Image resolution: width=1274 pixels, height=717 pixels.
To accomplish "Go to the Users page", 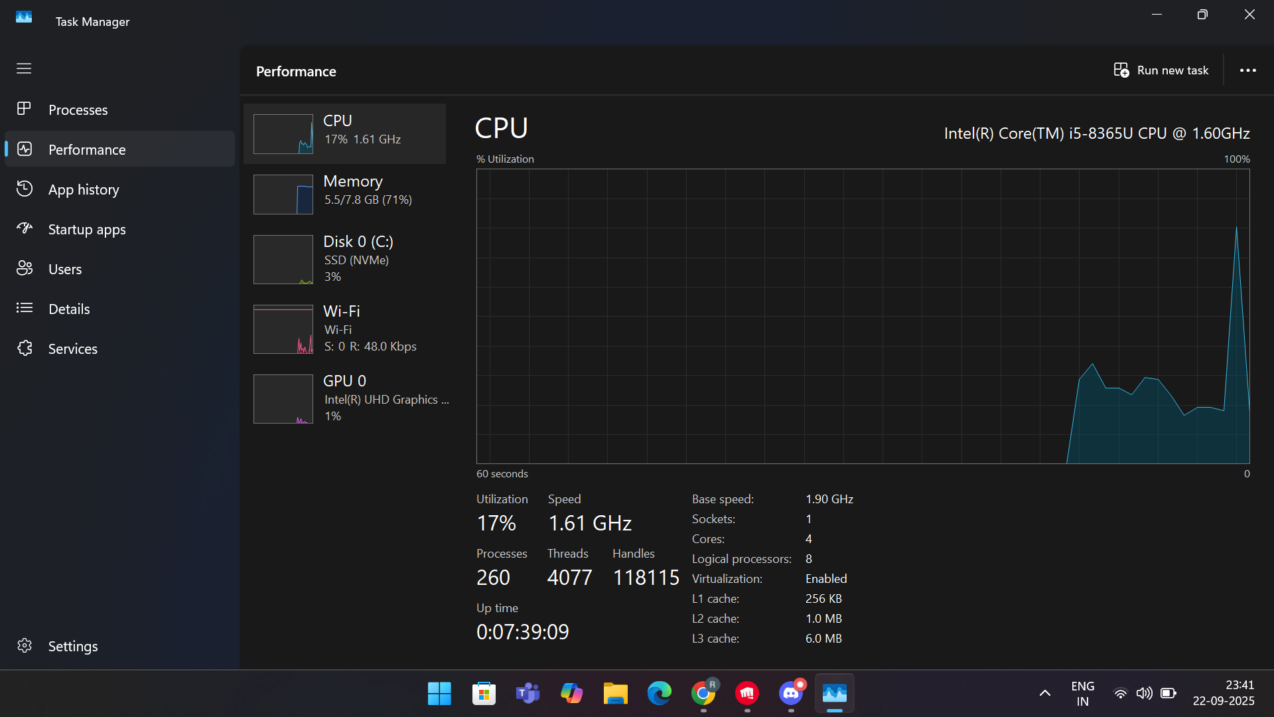I will click(x=64, y=269).
